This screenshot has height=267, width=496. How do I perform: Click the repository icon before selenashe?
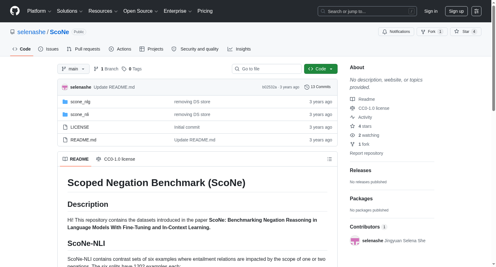tap(12, 32)
